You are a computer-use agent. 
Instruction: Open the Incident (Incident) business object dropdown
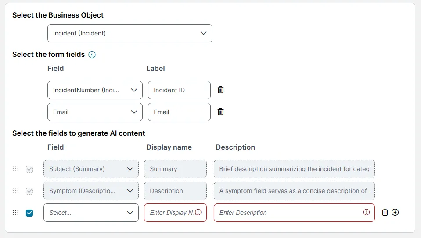tap(130, 33)
